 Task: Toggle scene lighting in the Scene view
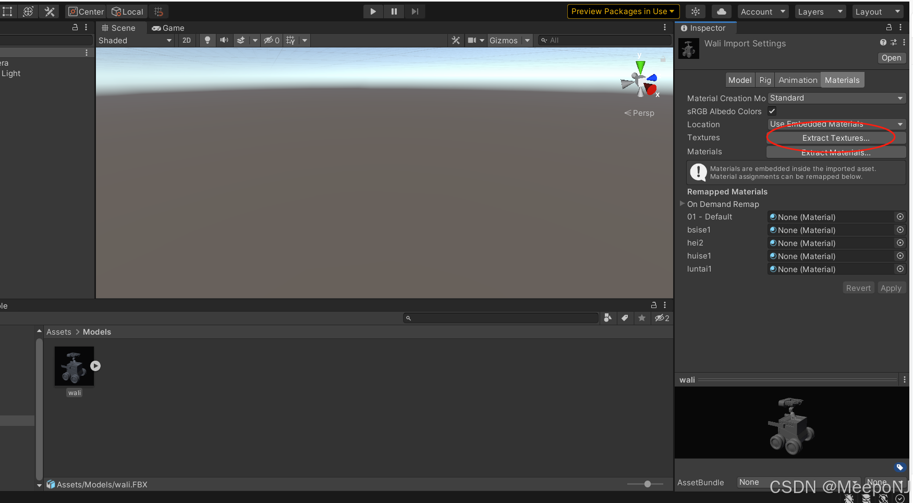pyautogui.click(x=208, y=40)
